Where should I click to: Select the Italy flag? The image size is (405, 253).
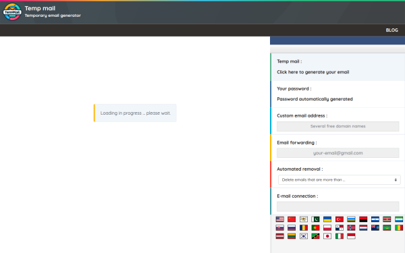(340, 236)
